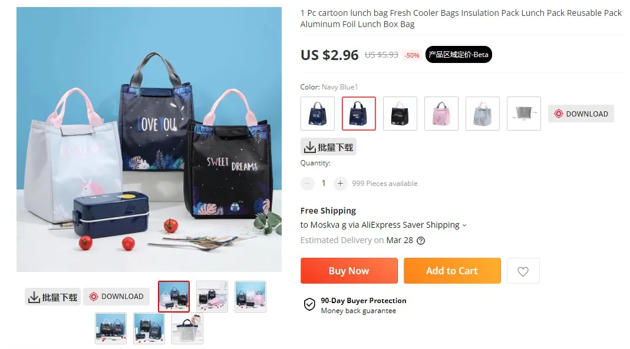Click Add to Cart button
Viewport: 630px width, 349px height.
pos(452,271)
